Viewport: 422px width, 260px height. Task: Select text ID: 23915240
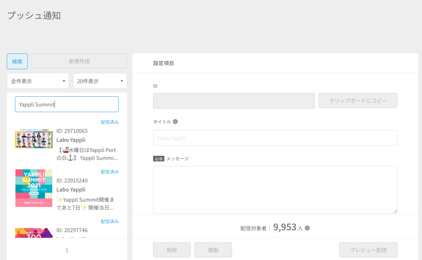pos(72,181)
